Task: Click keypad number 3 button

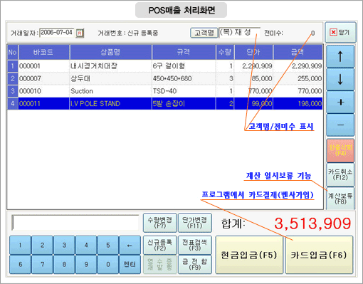Action: point(64,246)
